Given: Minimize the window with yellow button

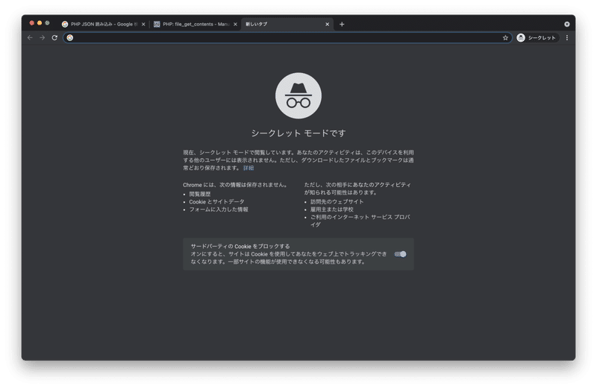Looking at the screenshot, I should (x=40, y=23).
